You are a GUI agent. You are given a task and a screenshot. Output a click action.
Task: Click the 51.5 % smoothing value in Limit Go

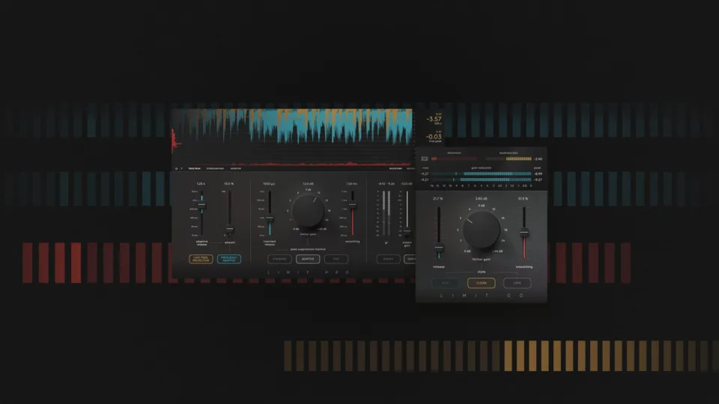tap(524, 199)
